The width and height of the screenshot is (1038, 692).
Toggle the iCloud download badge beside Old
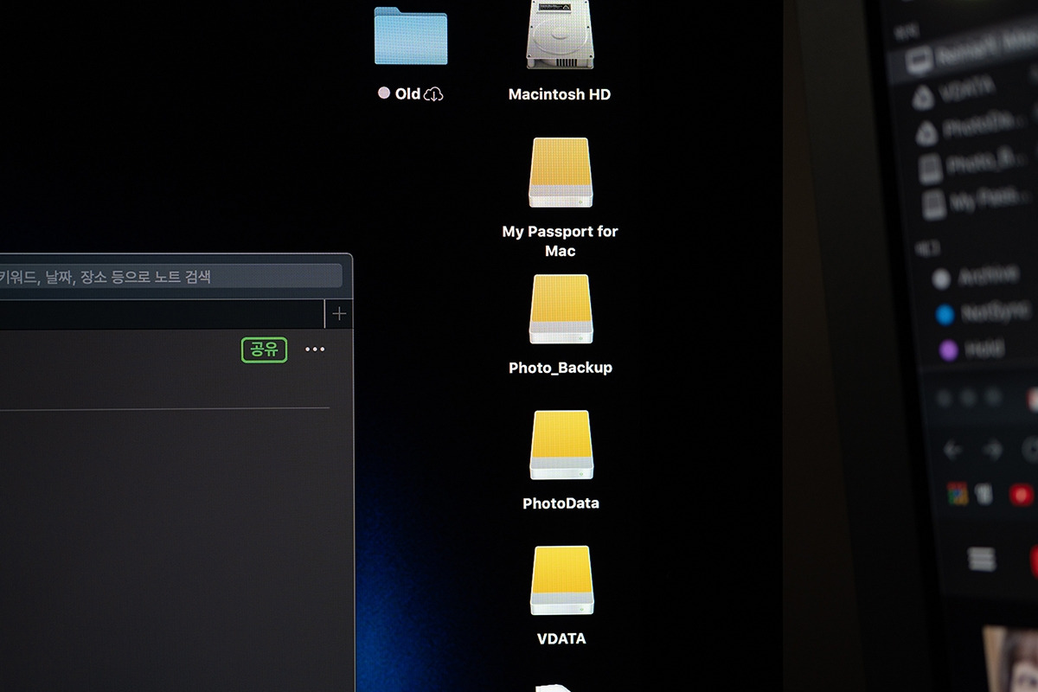(x=433, y=93)
